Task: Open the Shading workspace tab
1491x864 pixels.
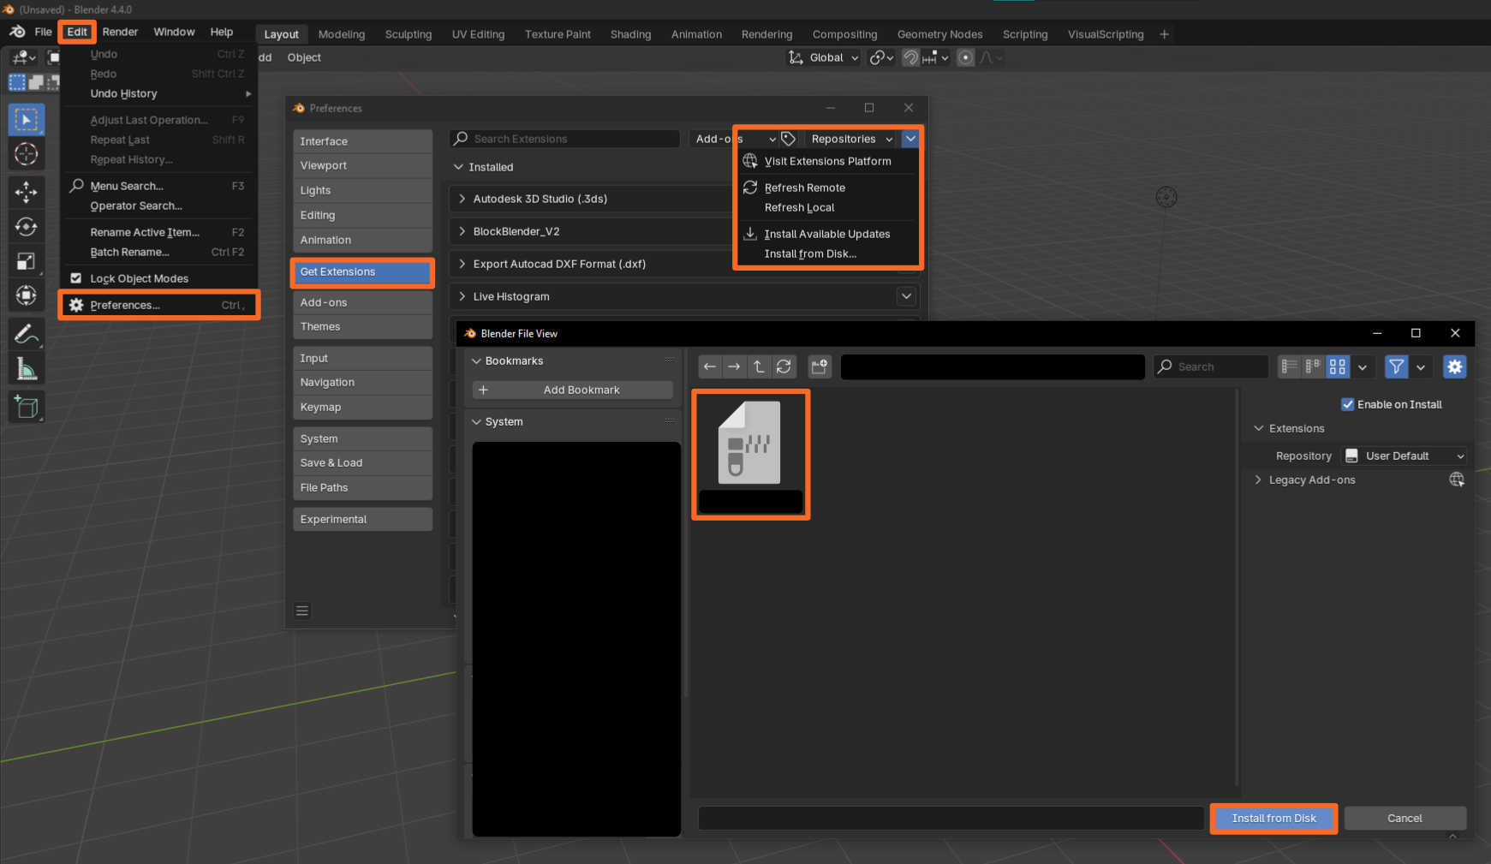Action: pos(630,34)
